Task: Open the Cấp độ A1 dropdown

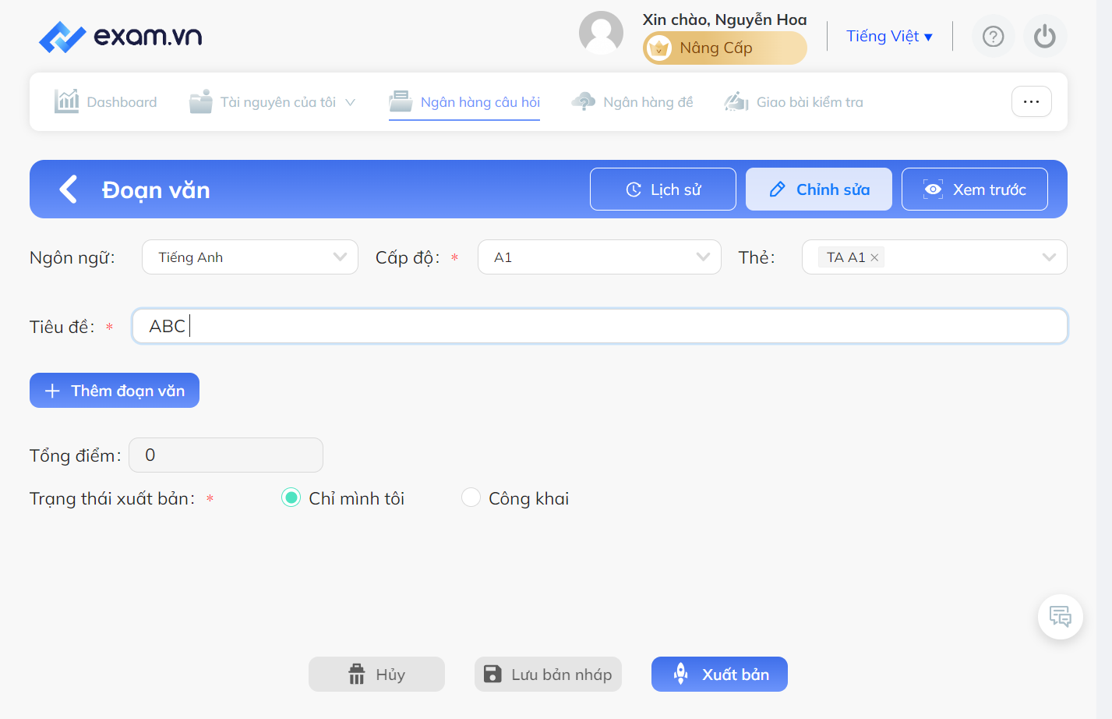Action: click(x=599, y=257)
